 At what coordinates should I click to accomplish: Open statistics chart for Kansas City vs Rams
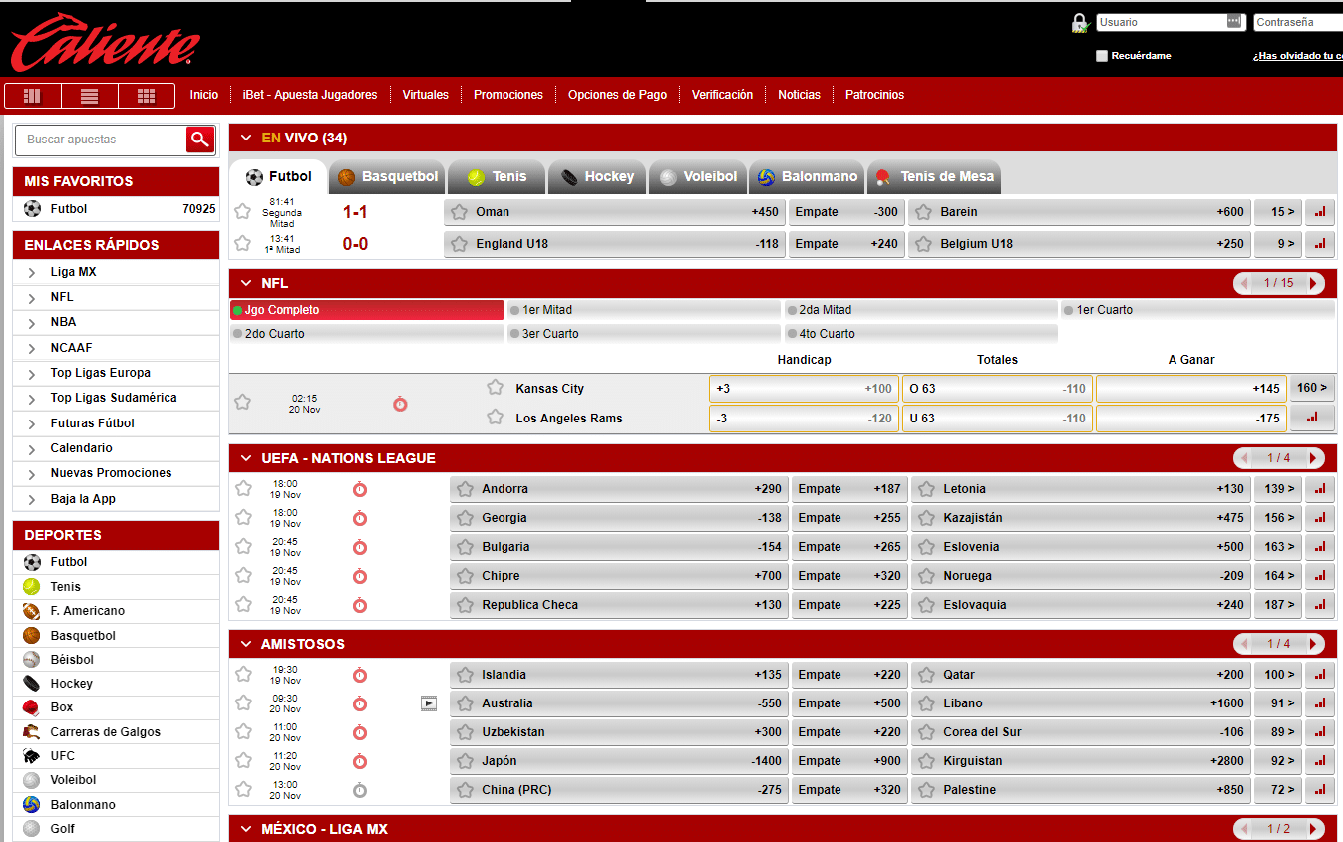pyautogui.click(x=1312, y=419)
